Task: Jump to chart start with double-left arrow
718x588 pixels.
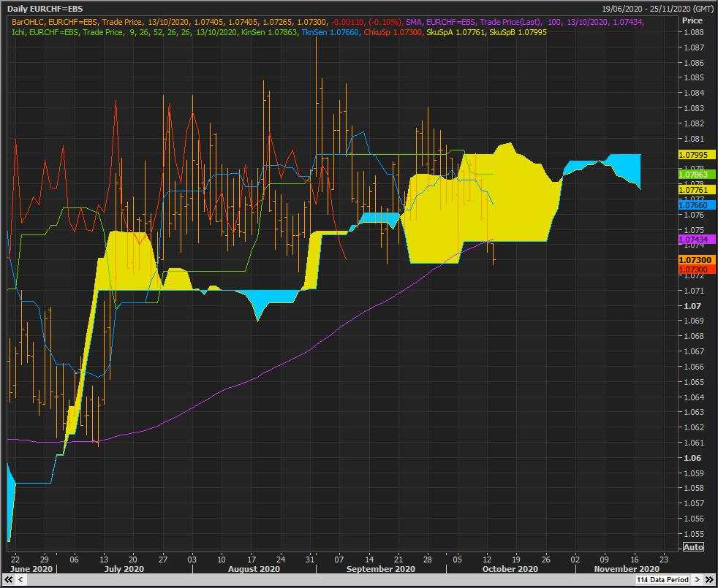Action: click(x=8, y=580)
